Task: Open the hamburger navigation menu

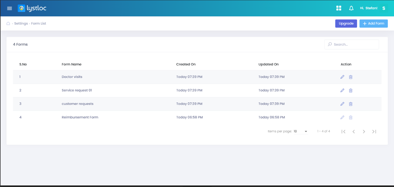Action: coord(10,8)
